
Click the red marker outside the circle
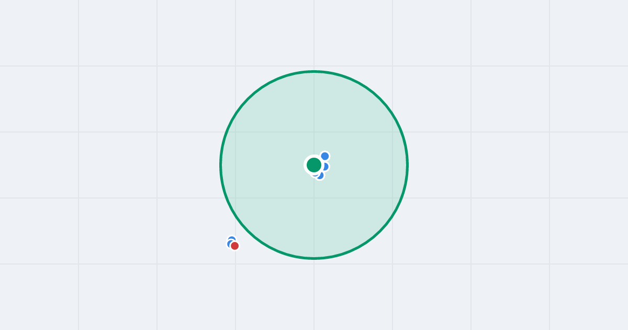(x=235, y=246)
